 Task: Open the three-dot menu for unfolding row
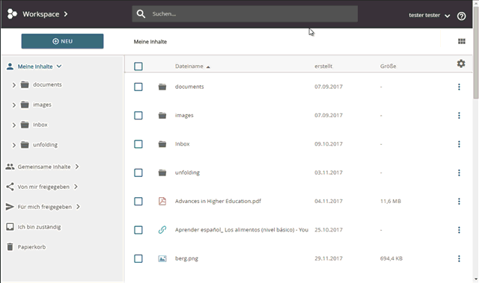tap(459, 172)
